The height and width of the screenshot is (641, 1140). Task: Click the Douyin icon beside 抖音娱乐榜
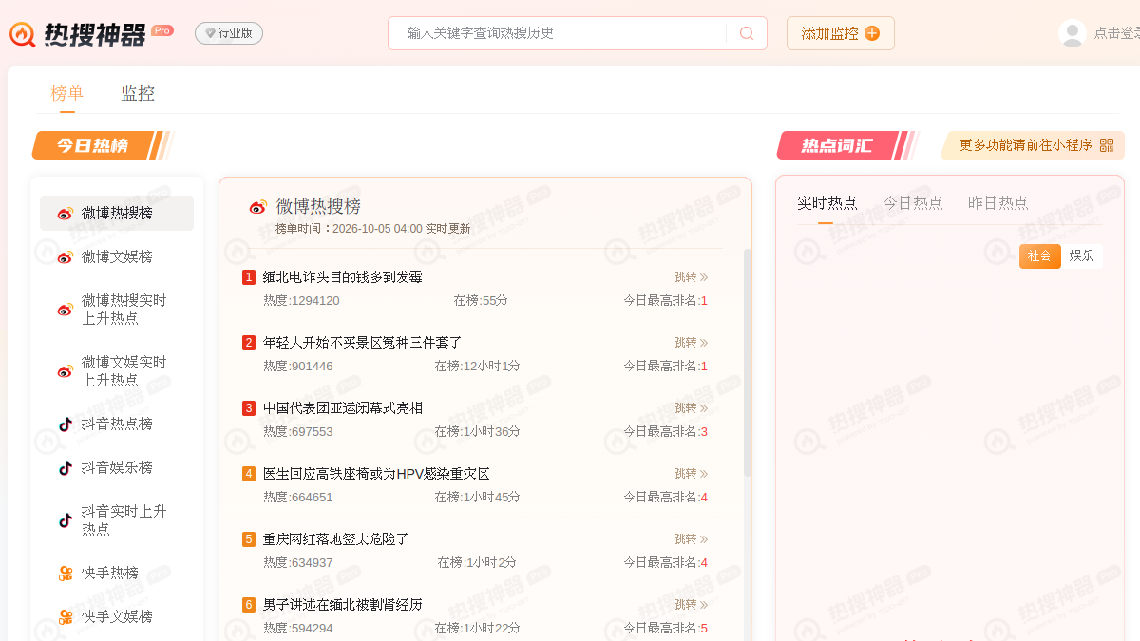(66, 468)
